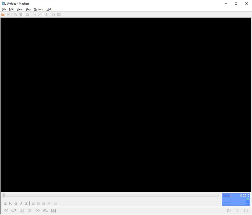Step backward with the double-left arrows

click(22, 211)
